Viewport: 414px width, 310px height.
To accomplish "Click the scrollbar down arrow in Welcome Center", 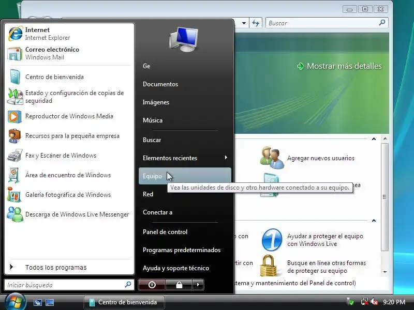I will pyautogui.click(x=385, y=272).
